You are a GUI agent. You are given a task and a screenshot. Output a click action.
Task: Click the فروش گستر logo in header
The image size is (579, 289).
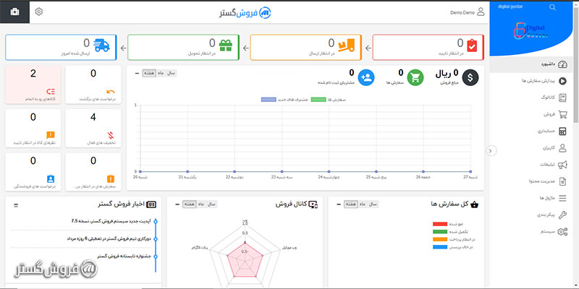click(245, 12)
